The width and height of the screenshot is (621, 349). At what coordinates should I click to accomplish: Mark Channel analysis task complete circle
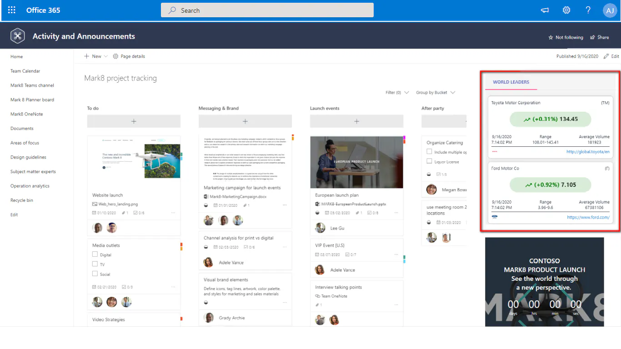coord(206,247)
